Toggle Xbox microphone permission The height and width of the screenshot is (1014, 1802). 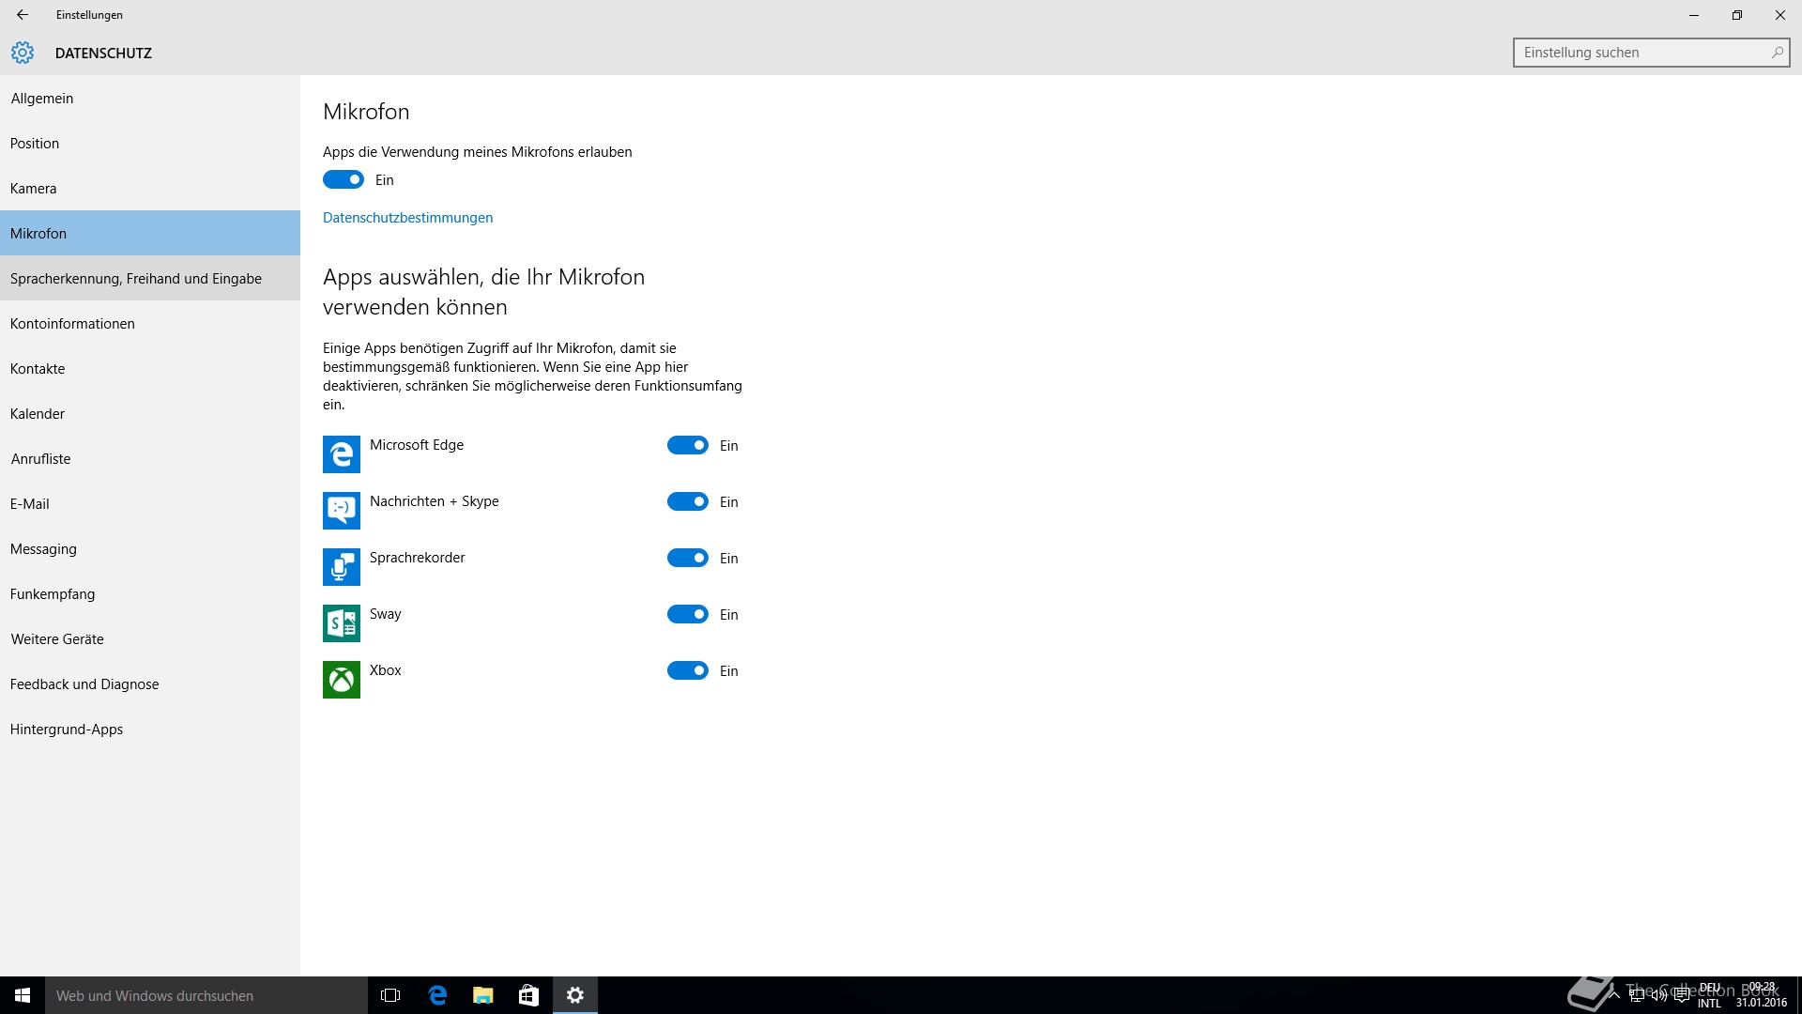688,670
